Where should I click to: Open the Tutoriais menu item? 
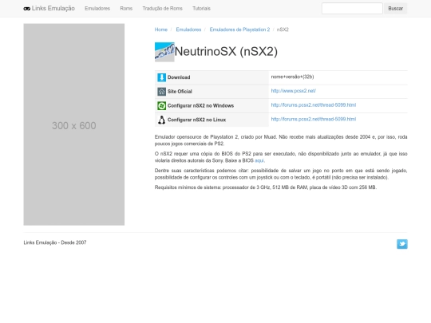201,9
